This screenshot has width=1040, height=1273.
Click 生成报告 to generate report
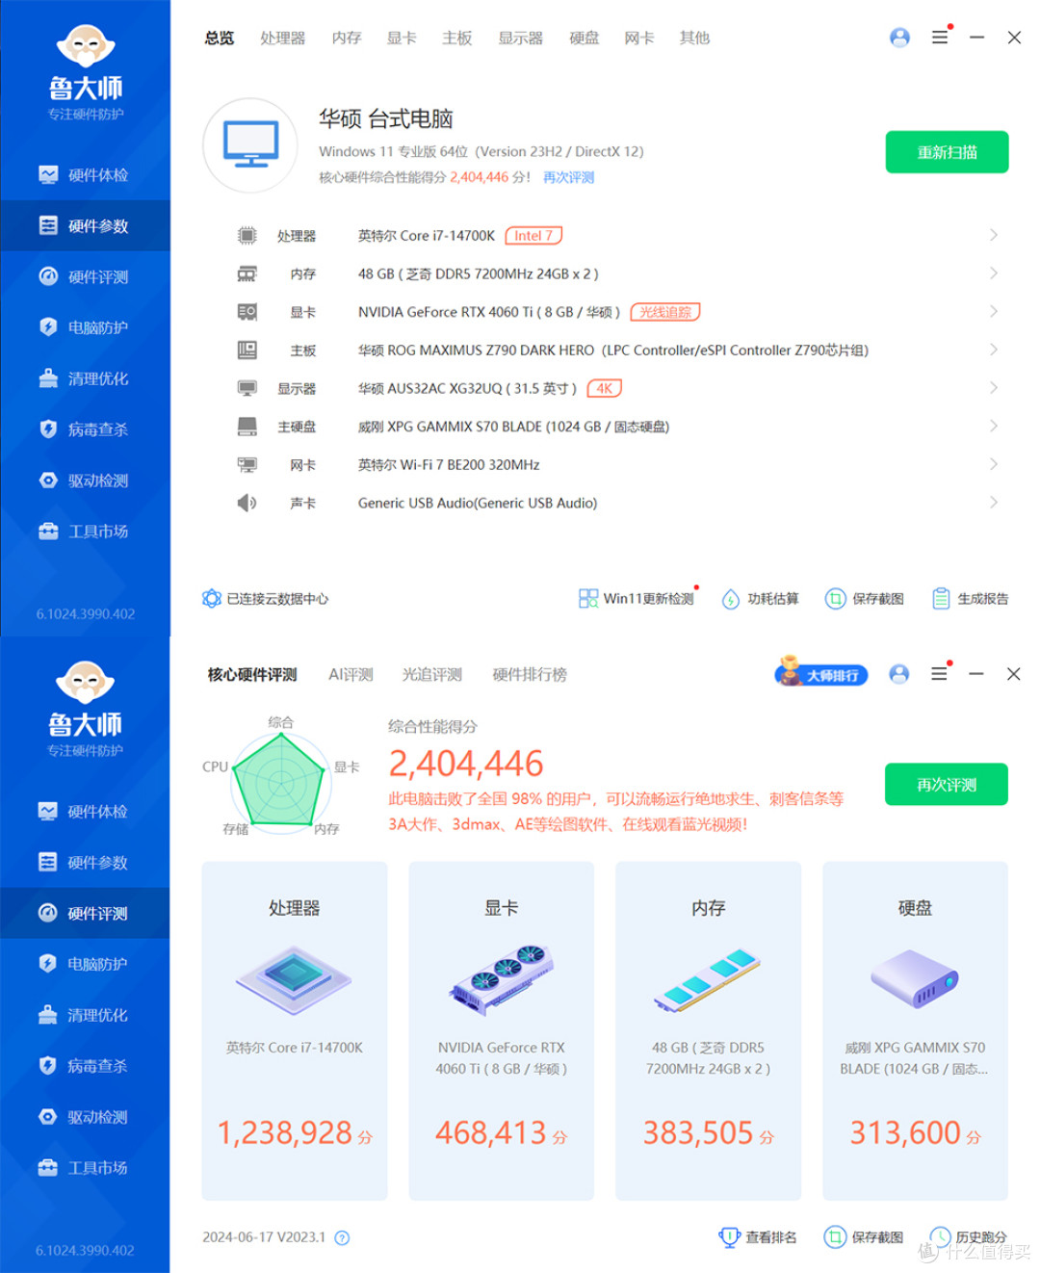click(x=971, y=599)
